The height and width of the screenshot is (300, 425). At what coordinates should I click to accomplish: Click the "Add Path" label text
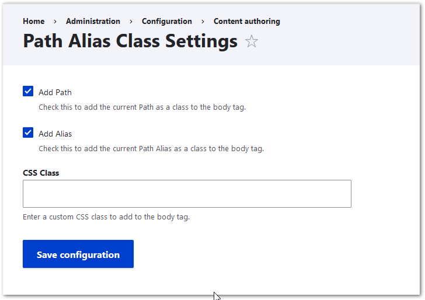(x=55, y=92)
